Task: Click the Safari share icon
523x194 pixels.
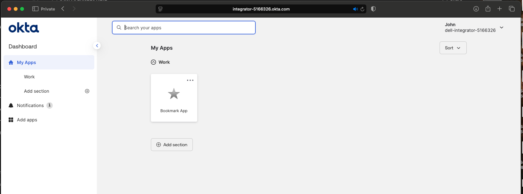Action: pyautogui.click(x=488, y=9)
